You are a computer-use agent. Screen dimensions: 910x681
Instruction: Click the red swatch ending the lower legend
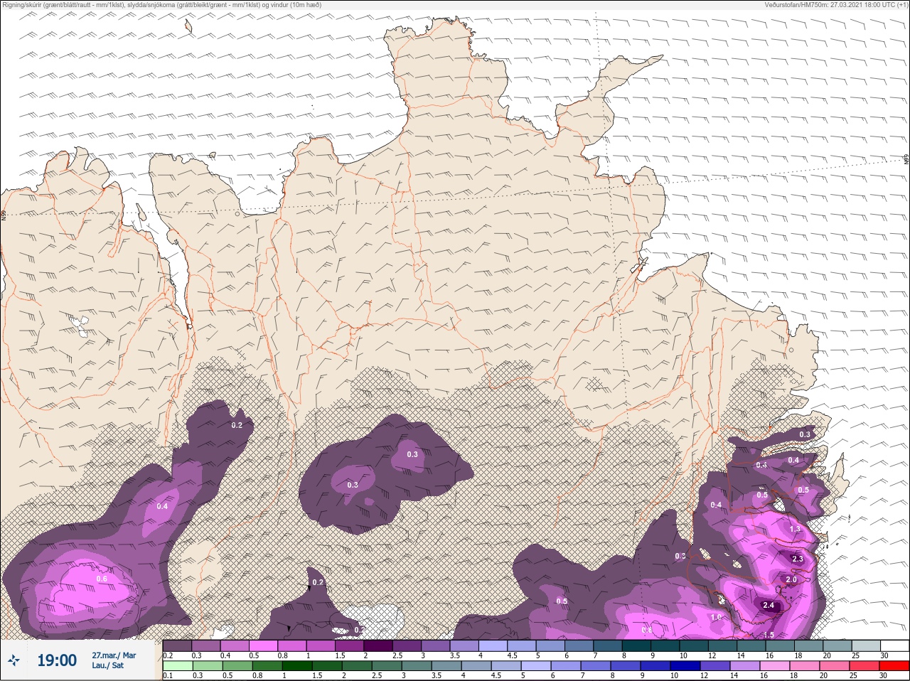coord(894,666)
